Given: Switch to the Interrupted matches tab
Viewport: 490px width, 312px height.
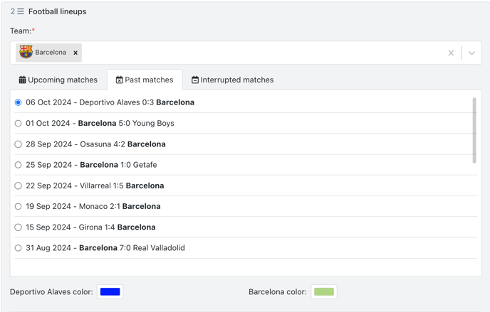Looking at the screenshot, I should (232, 80).
